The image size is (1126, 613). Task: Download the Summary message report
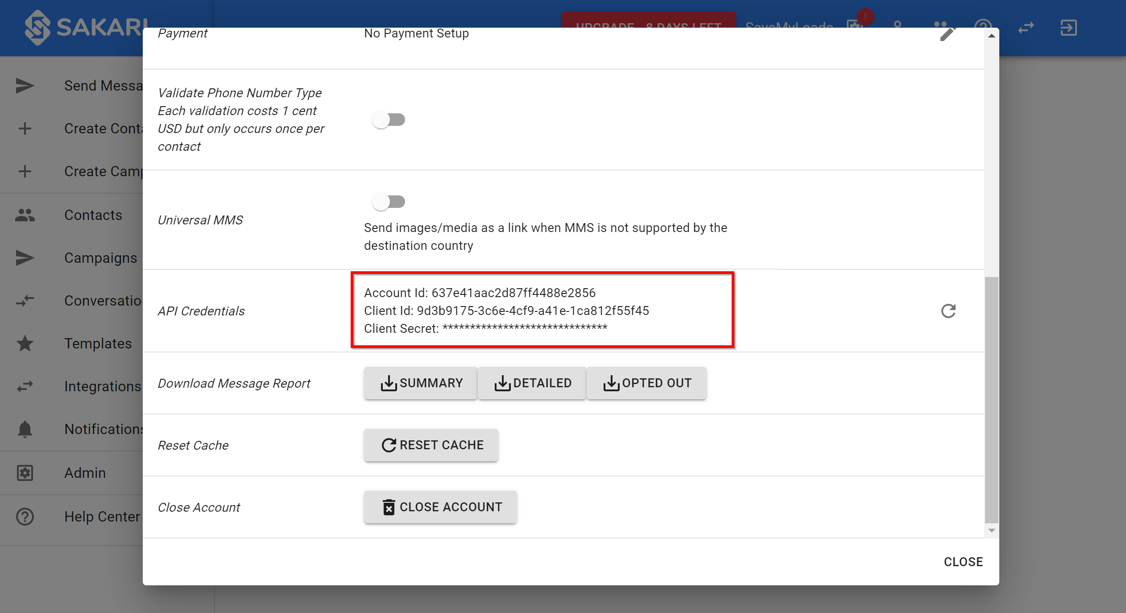(x=420, y=383)
